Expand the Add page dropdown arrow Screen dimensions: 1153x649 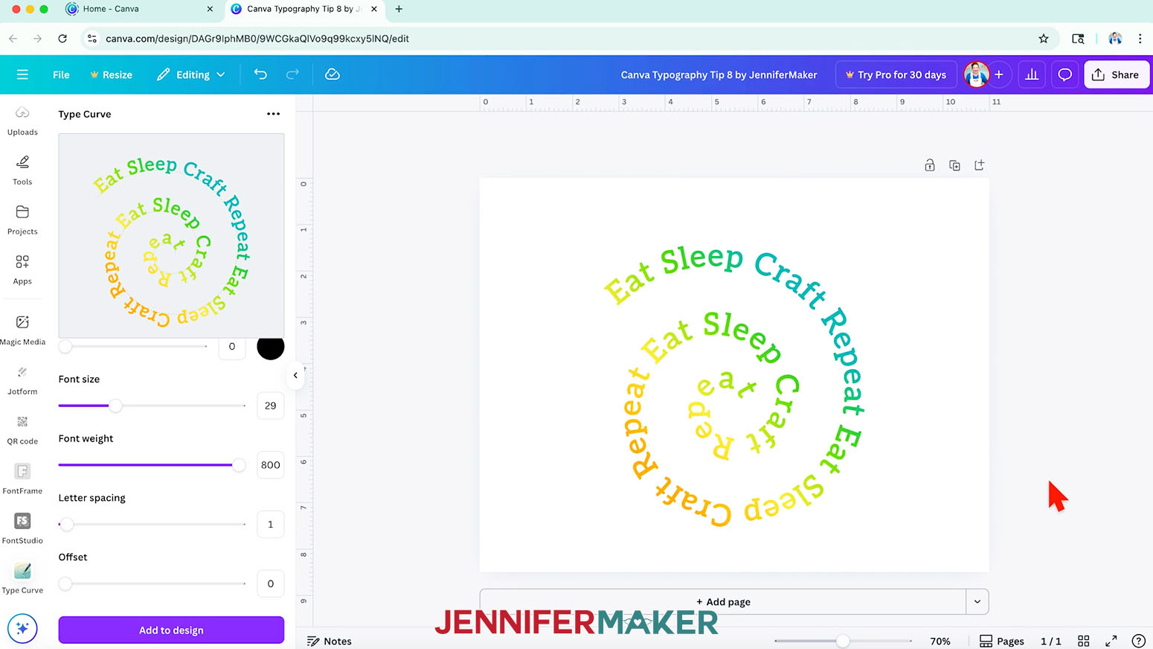pos(977,601)
